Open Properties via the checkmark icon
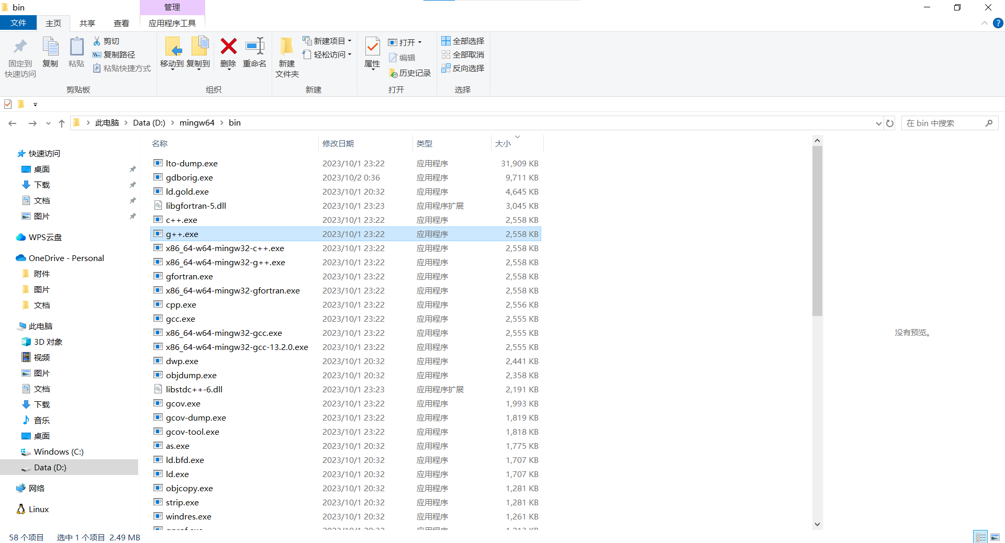Screen dimensions: 1005x543 [372, 47]
